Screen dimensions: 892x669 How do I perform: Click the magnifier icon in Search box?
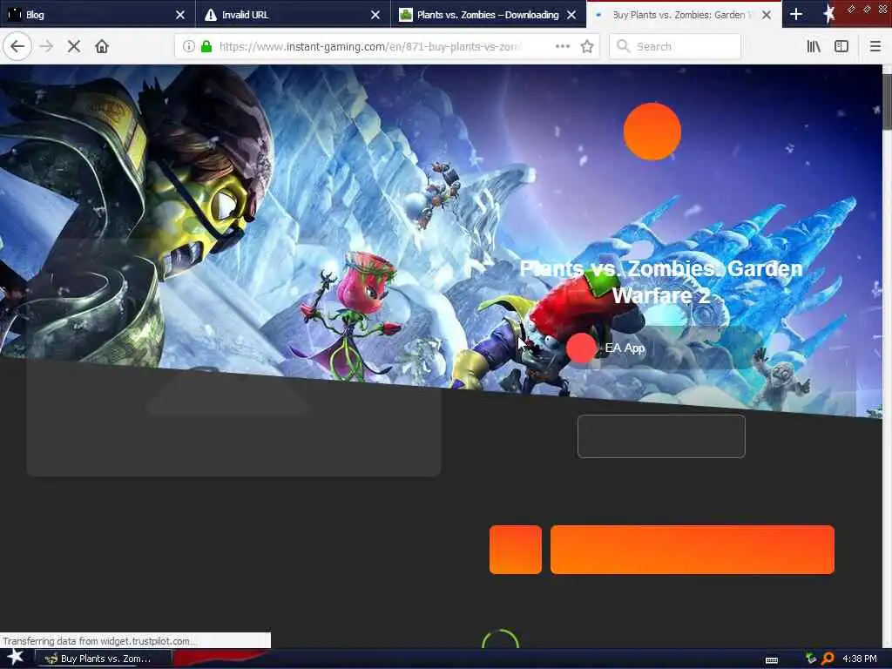tap(624, 46)
